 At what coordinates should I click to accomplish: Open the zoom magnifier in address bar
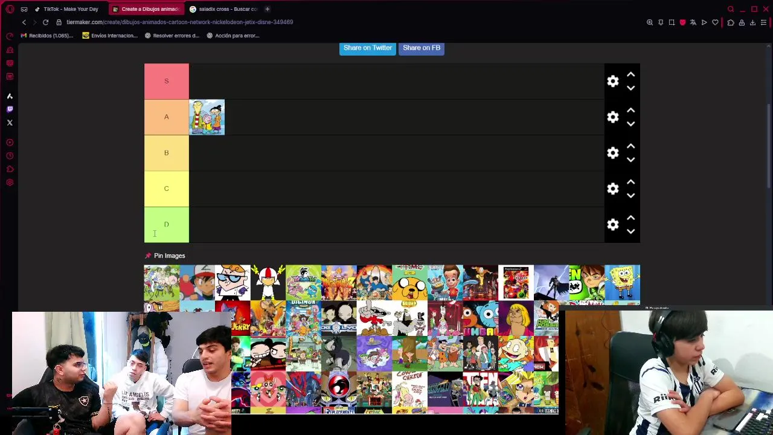pyautogui.click(x=650, y=22)
